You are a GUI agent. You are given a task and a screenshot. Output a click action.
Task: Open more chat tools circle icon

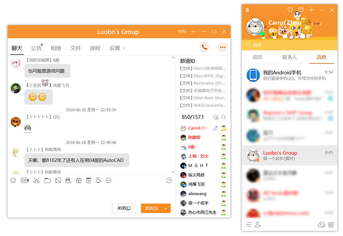click(108, 181)
